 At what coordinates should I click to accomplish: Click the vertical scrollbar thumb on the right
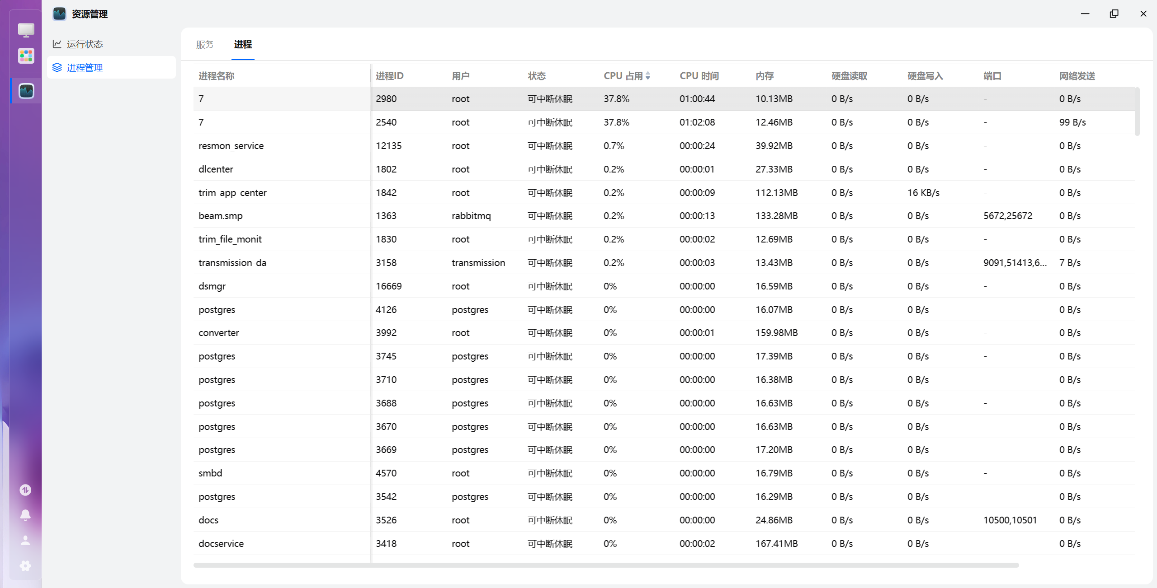pyautogui.click(x=1137, y=112)
